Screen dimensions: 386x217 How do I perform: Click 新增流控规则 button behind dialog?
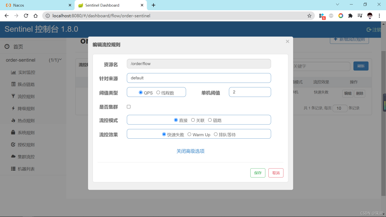point(349,40)
